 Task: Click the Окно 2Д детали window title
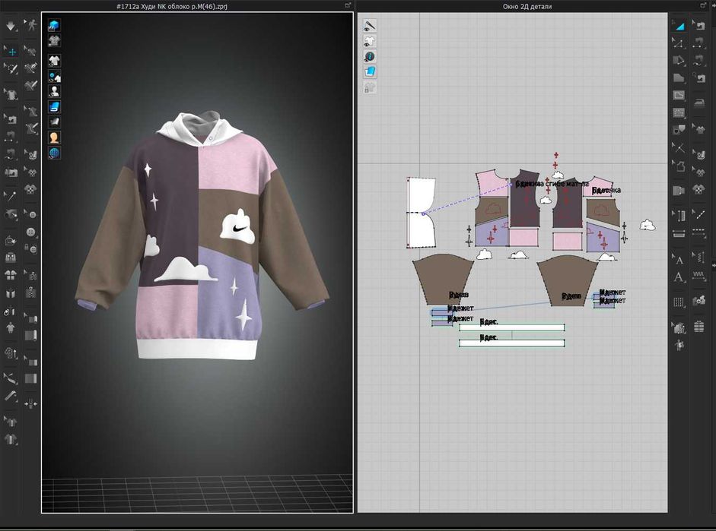coord(527,6)
